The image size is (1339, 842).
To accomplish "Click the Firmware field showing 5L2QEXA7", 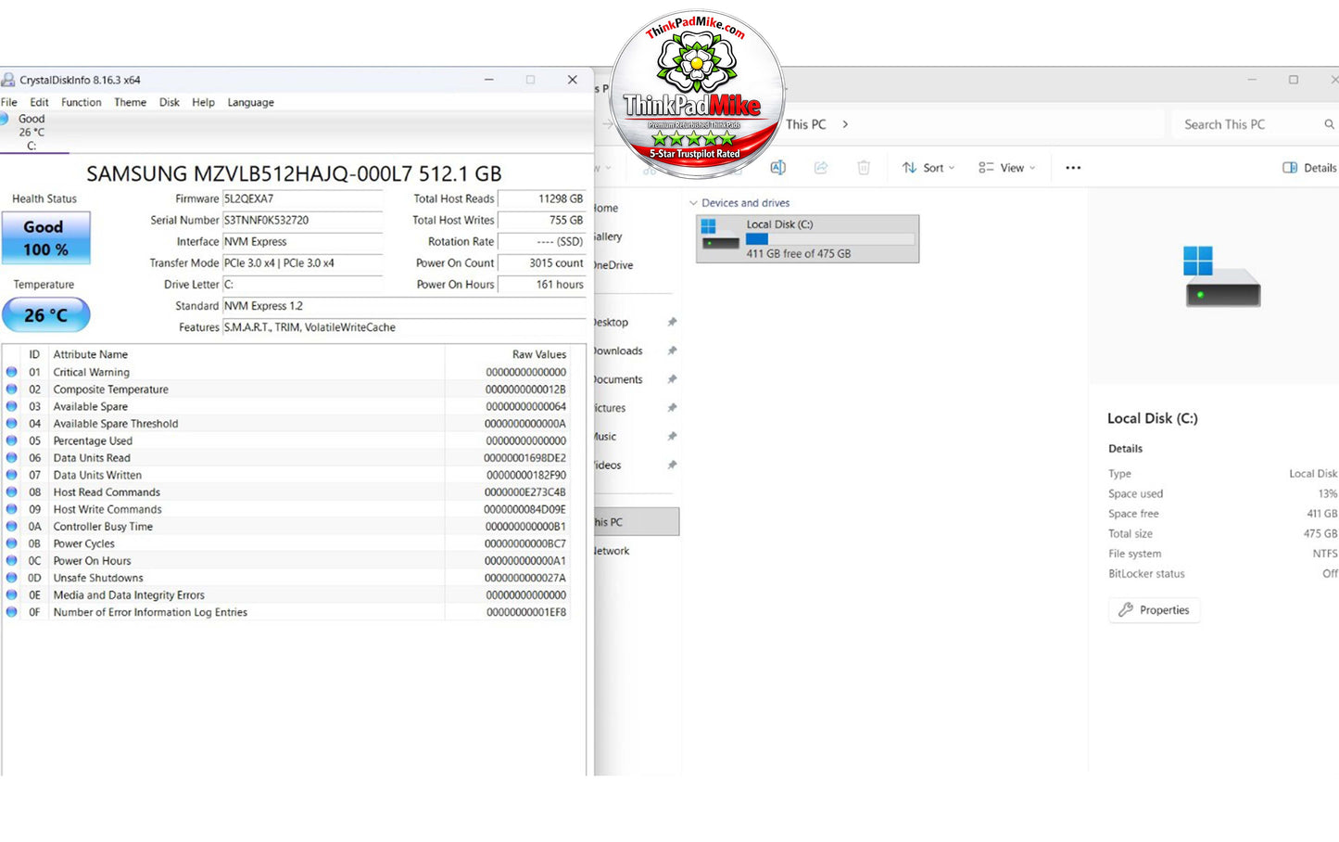I will 302,198.
